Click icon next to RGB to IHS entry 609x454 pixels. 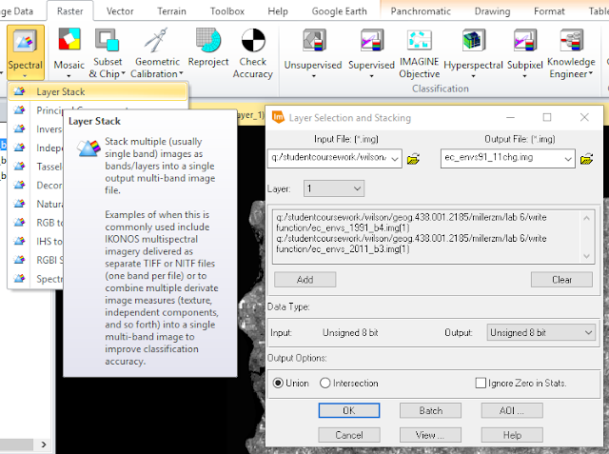(x=19, y=223)
